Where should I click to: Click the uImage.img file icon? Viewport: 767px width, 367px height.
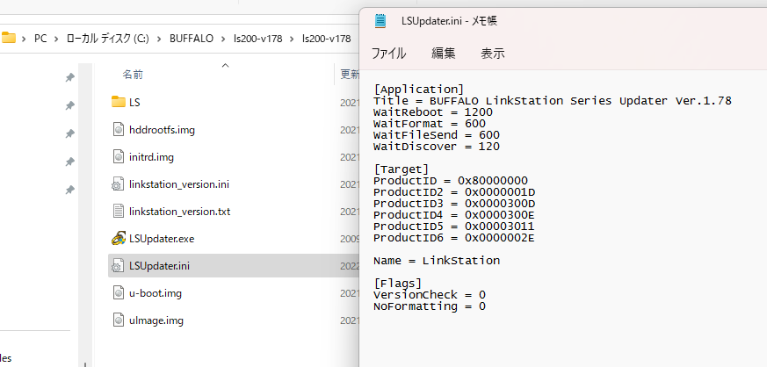[x=119, y=320]
